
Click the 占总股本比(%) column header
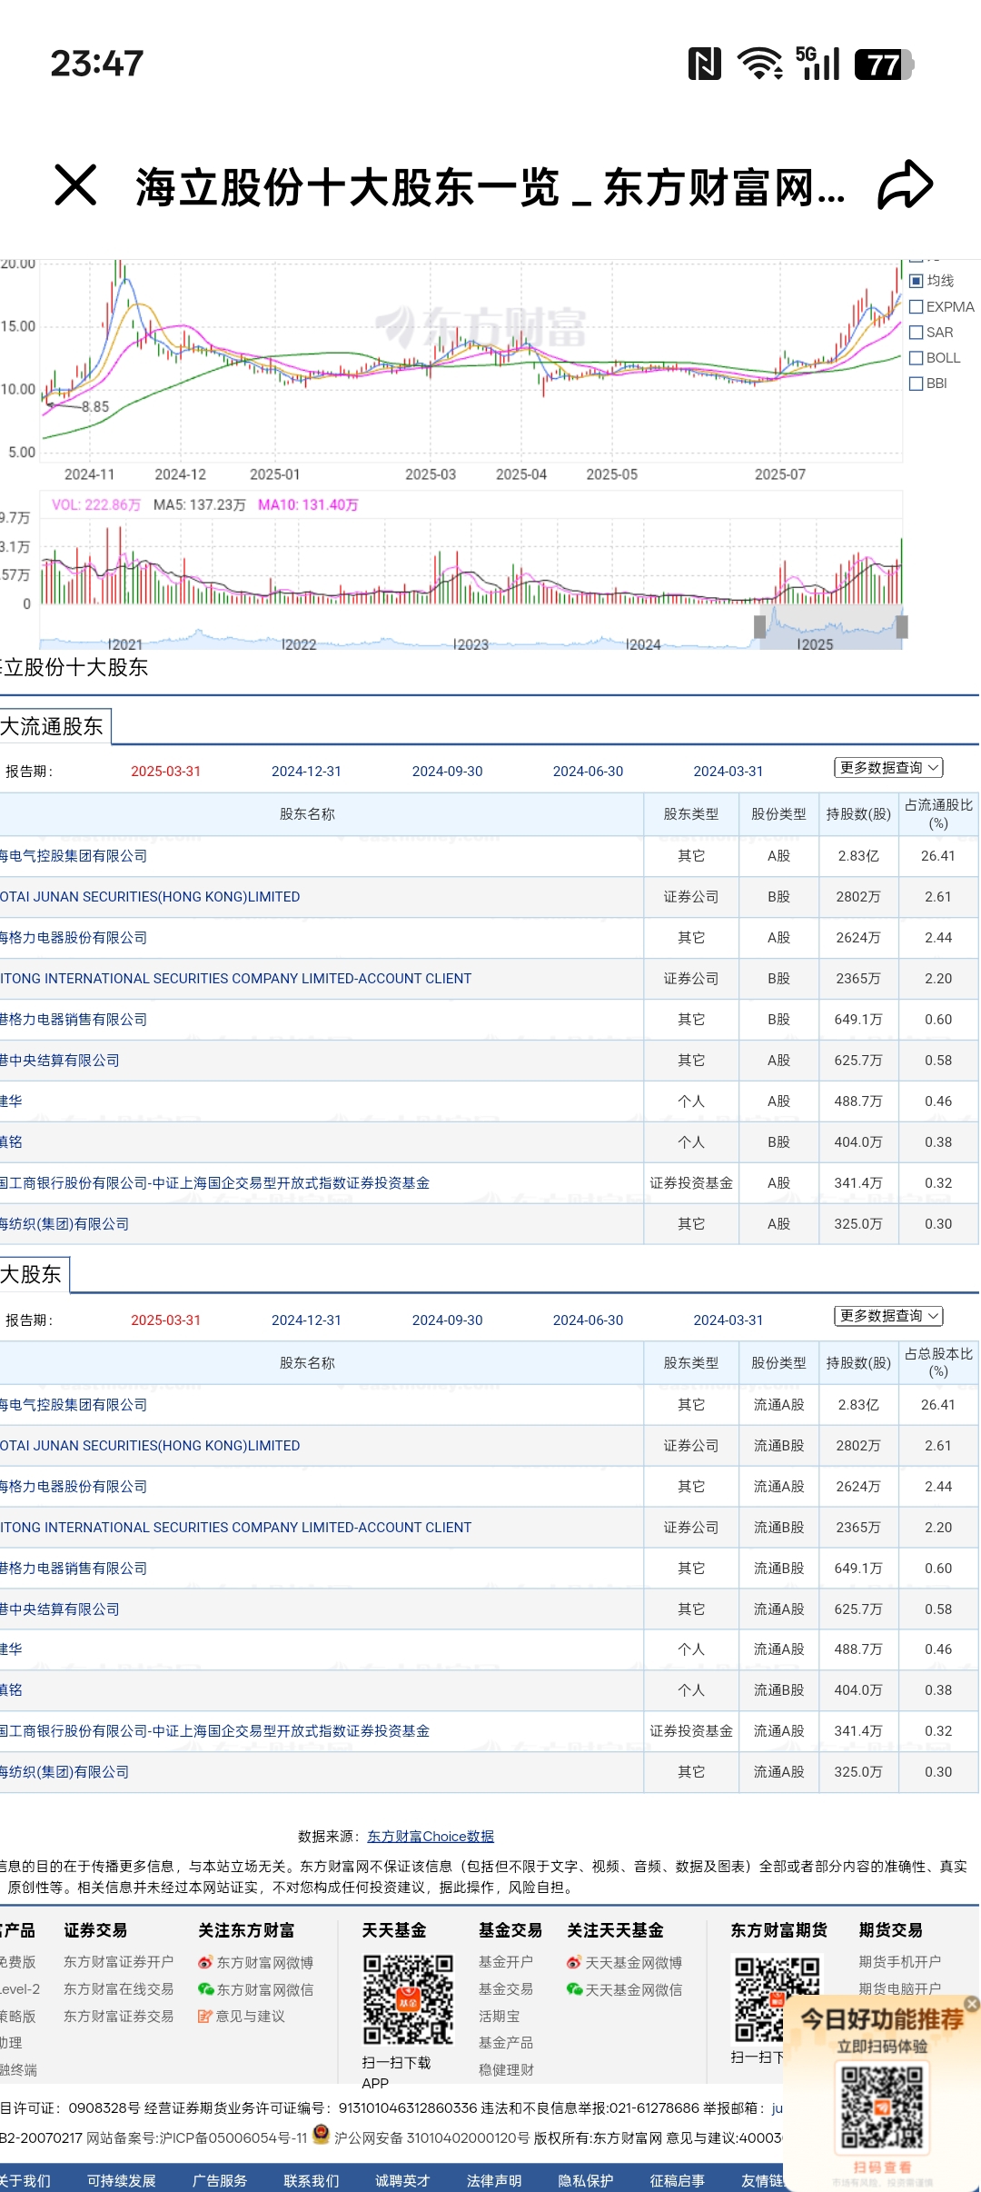pyautogui.click(x=938, y=1362)
